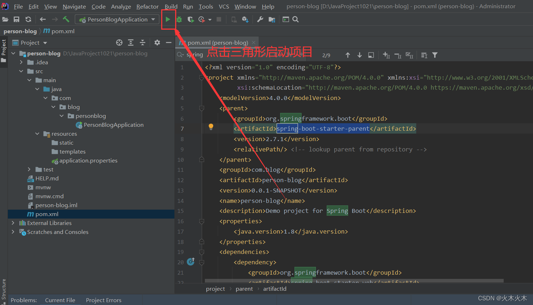Click Collapse All in Project panel
533x305 pixels.
(x=143, y=42)
